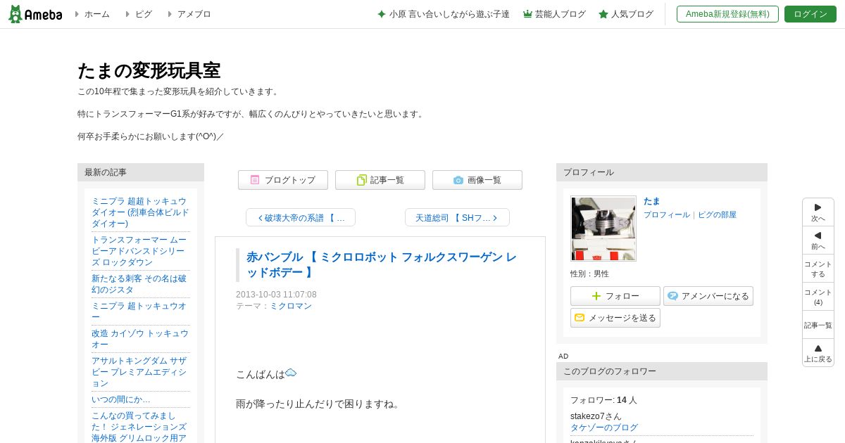Image resolution: width=845 pixels, height=443 pixels.
Task: Click the profile thumbnail image
Action: pyautogui.click(x=603, y=229)
